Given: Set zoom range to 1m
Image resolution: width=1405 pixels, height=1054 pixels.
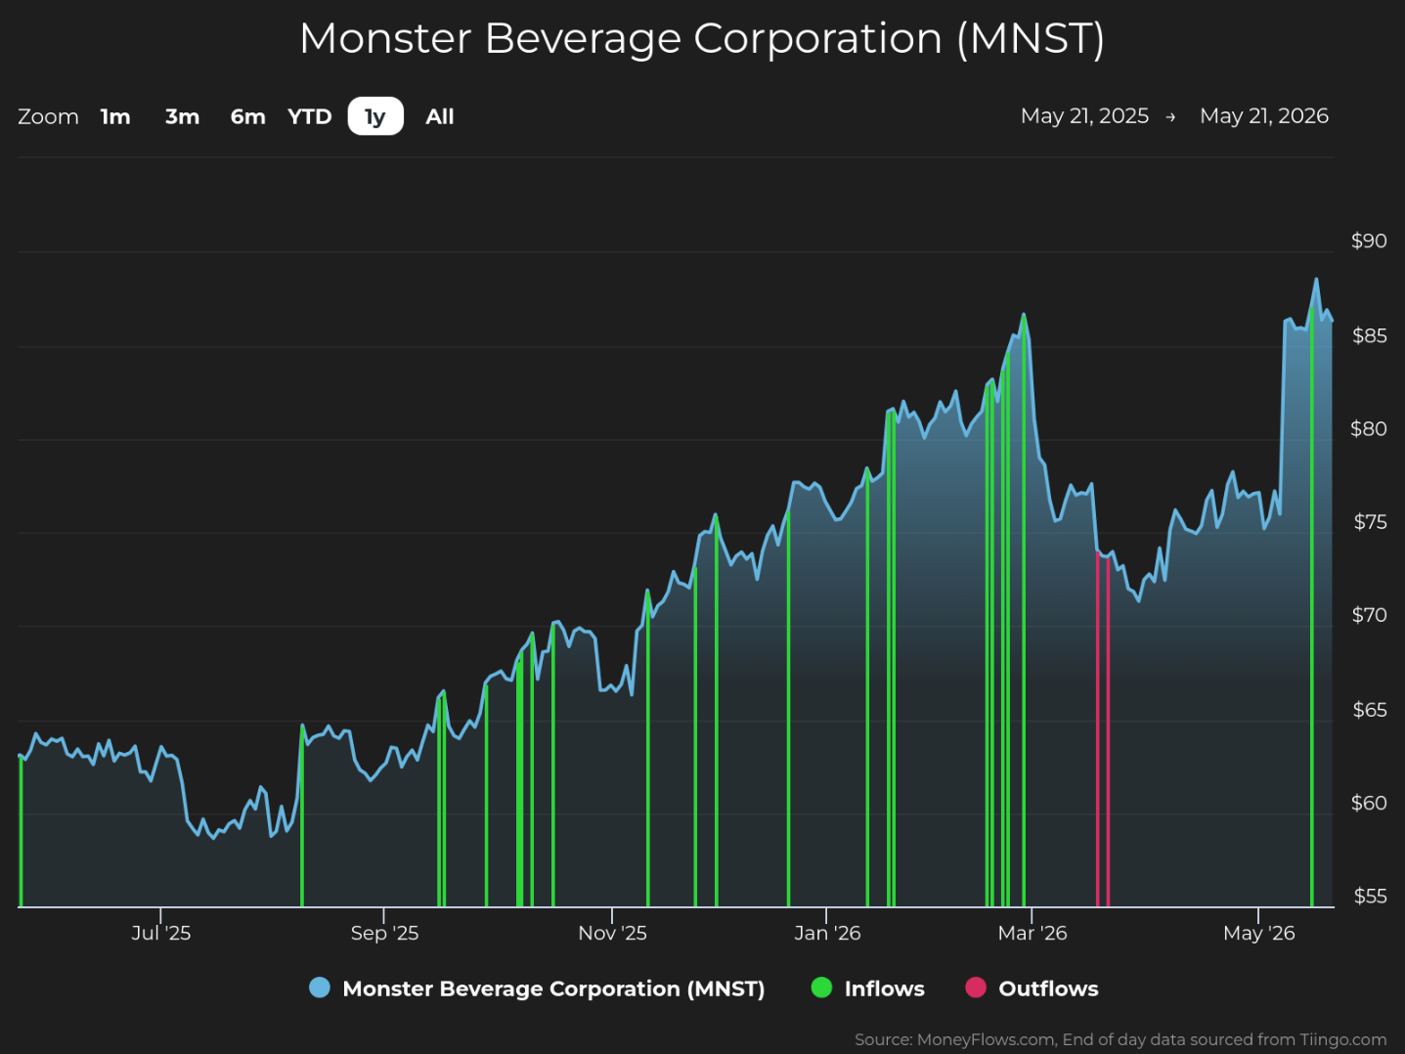Looking at the screenshot, I should [x=115, y=116].
